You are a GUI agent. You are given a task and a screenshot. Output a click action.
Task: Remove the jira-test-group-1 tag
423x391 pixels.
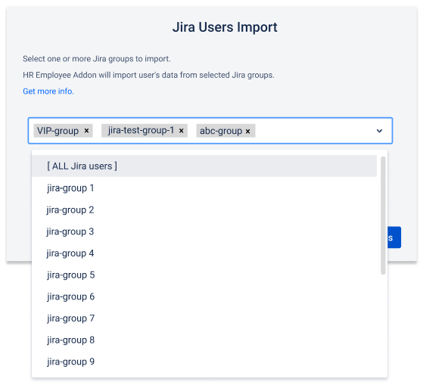coord(182,131)
